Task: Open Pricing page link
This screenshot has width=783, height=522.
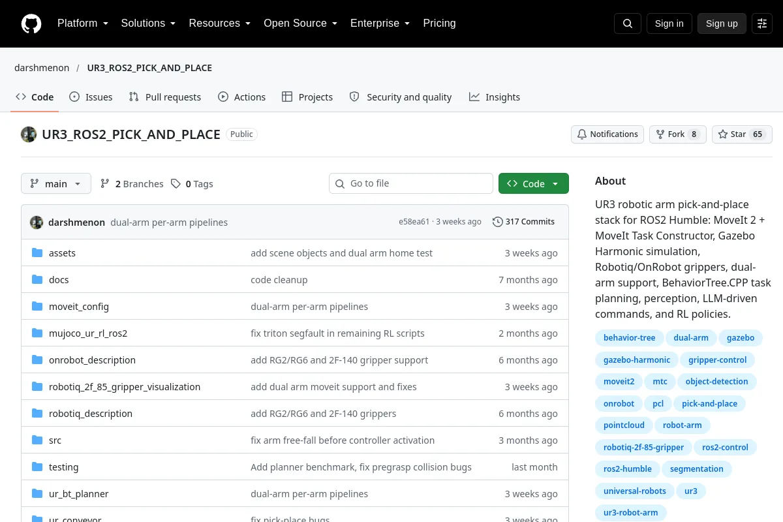Action: [x=439, y=23]
